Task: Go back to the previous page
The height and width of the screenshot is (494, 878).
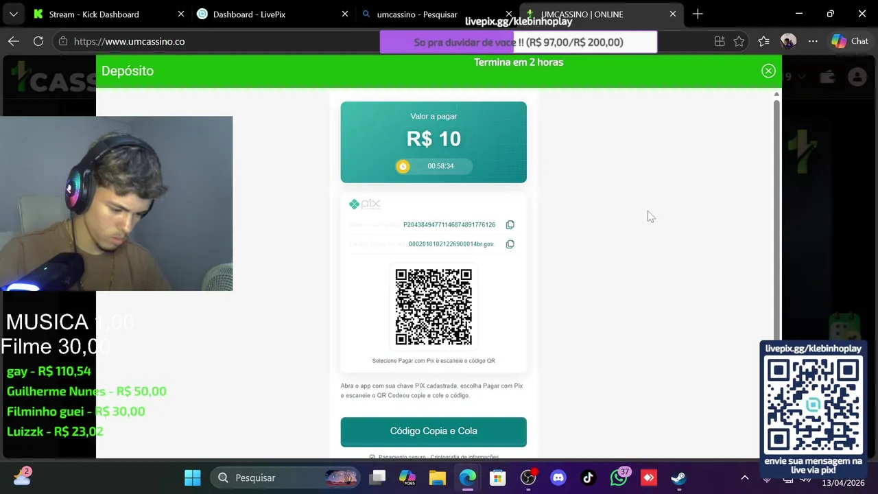Action: pyautogui.click(x=14, y=41)
